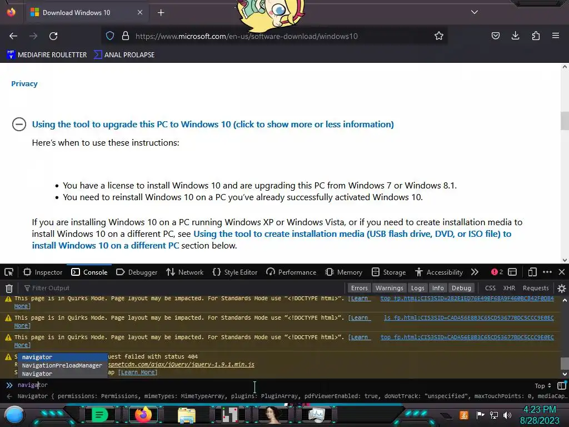Switch to multi-line editor mode
This screenshot has height=427, width=569.
pyautogui.click(x=562, y=385)
